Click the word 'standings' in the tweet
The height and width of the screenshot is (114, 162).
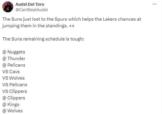[56, 26]
